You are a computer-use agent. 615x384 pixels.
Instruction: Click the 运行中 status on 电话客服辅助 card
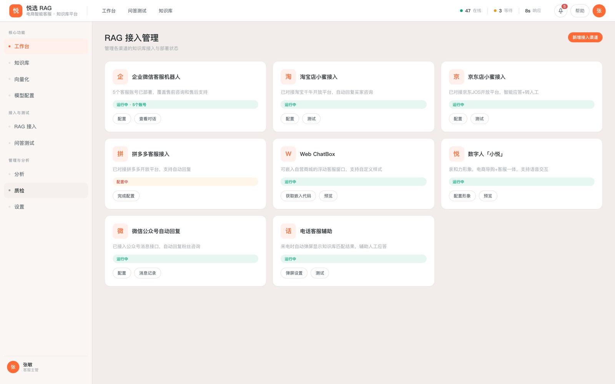353,259
